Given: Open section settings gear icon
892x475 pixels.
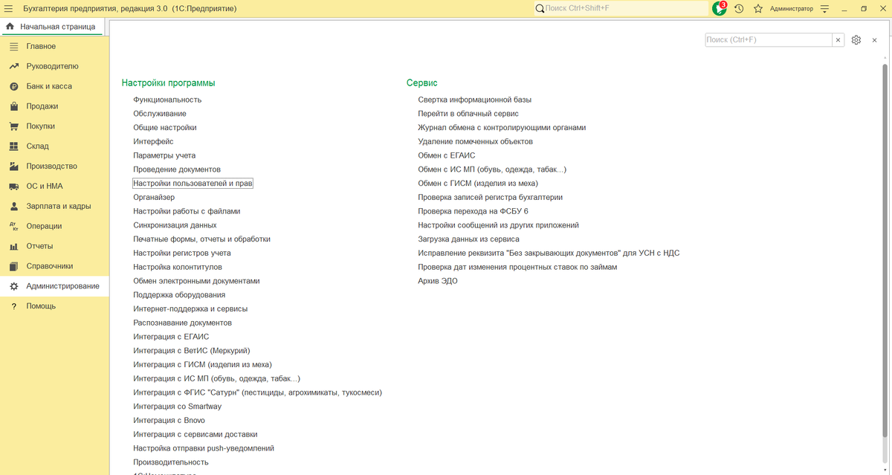Looking at the screenshot, I should point(856,40).
